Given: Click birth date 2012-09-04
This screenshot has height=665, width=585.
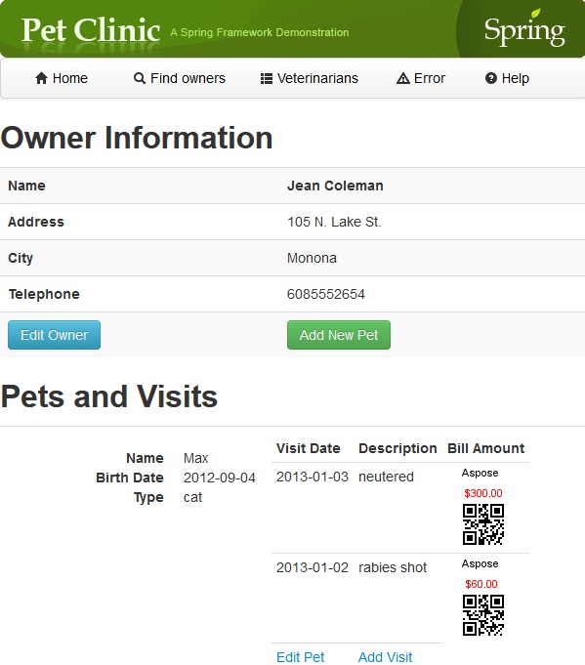Looking at the screenshot, I should (x=220, y=478).
